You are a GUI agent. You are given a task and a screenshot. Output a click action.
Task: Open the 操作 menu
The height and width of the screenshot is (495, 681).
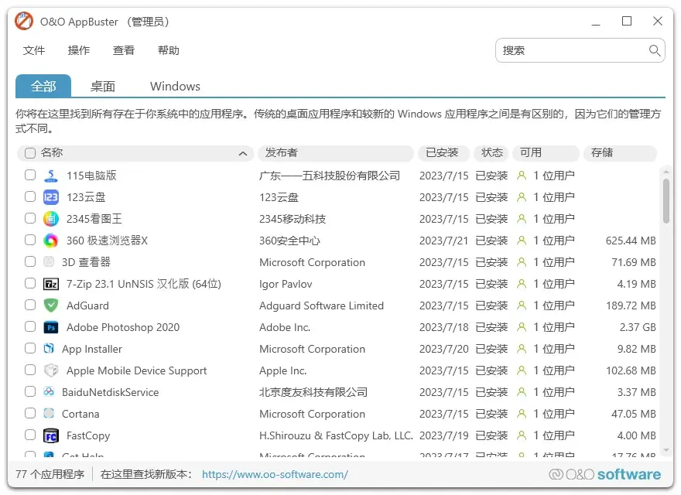click(x=79, y=50)
